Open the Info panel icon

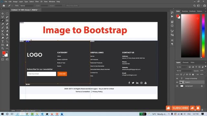[172, 26]
